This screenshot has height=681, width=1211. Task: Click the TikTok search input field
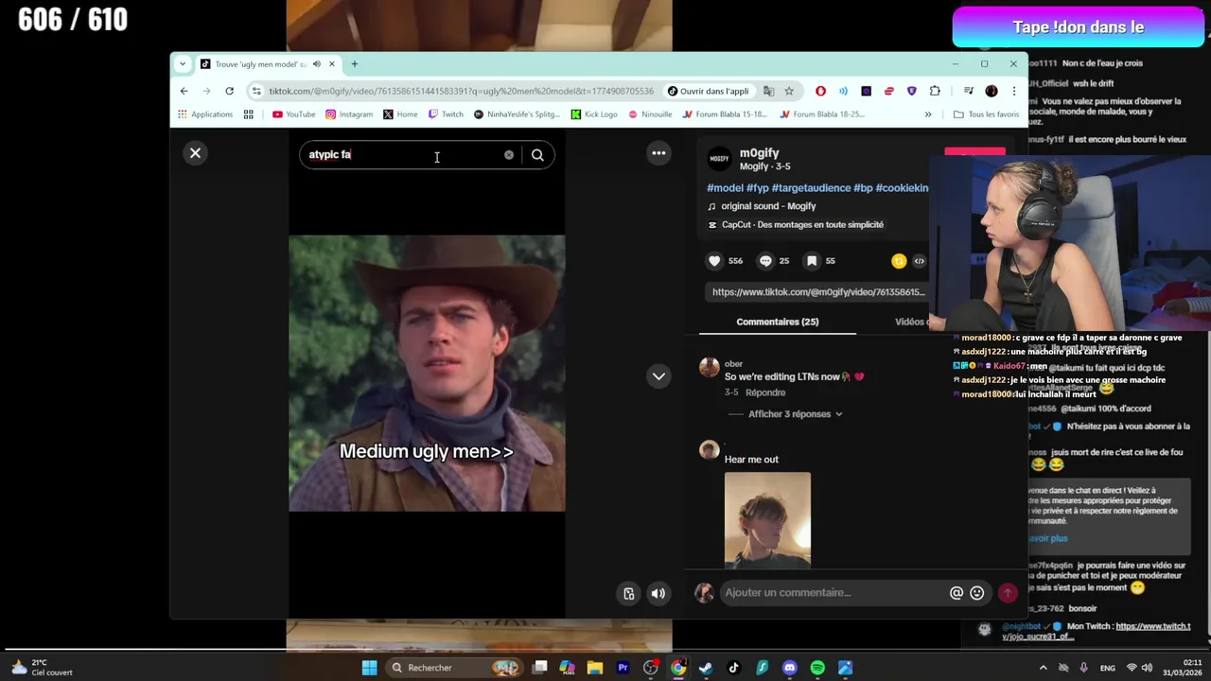[x=405, y=155]
